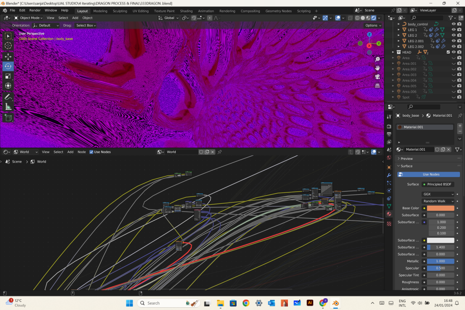Open the Render menu

(x=35, y=10)
